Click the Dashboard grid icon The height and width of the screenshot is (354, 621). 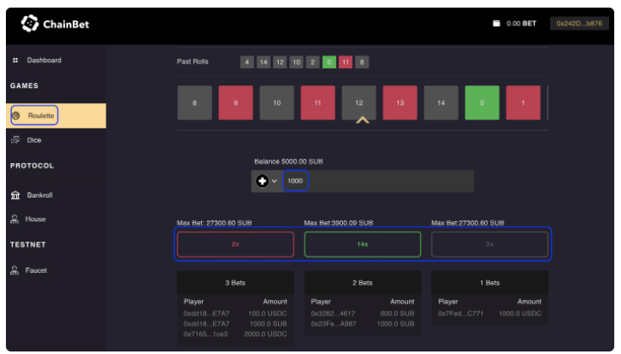tap(15, 60)
